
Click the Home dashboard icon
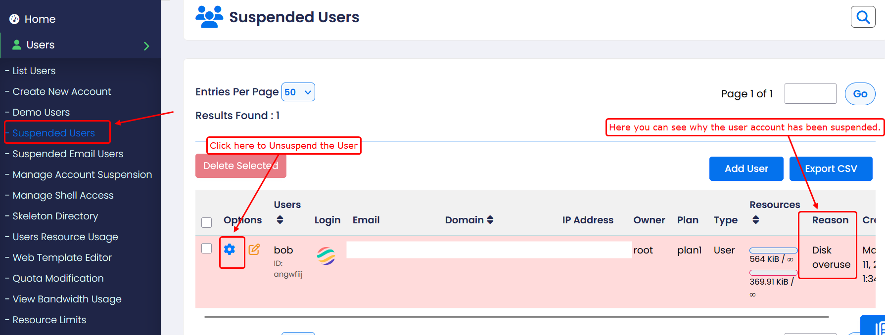pos(14,19)
